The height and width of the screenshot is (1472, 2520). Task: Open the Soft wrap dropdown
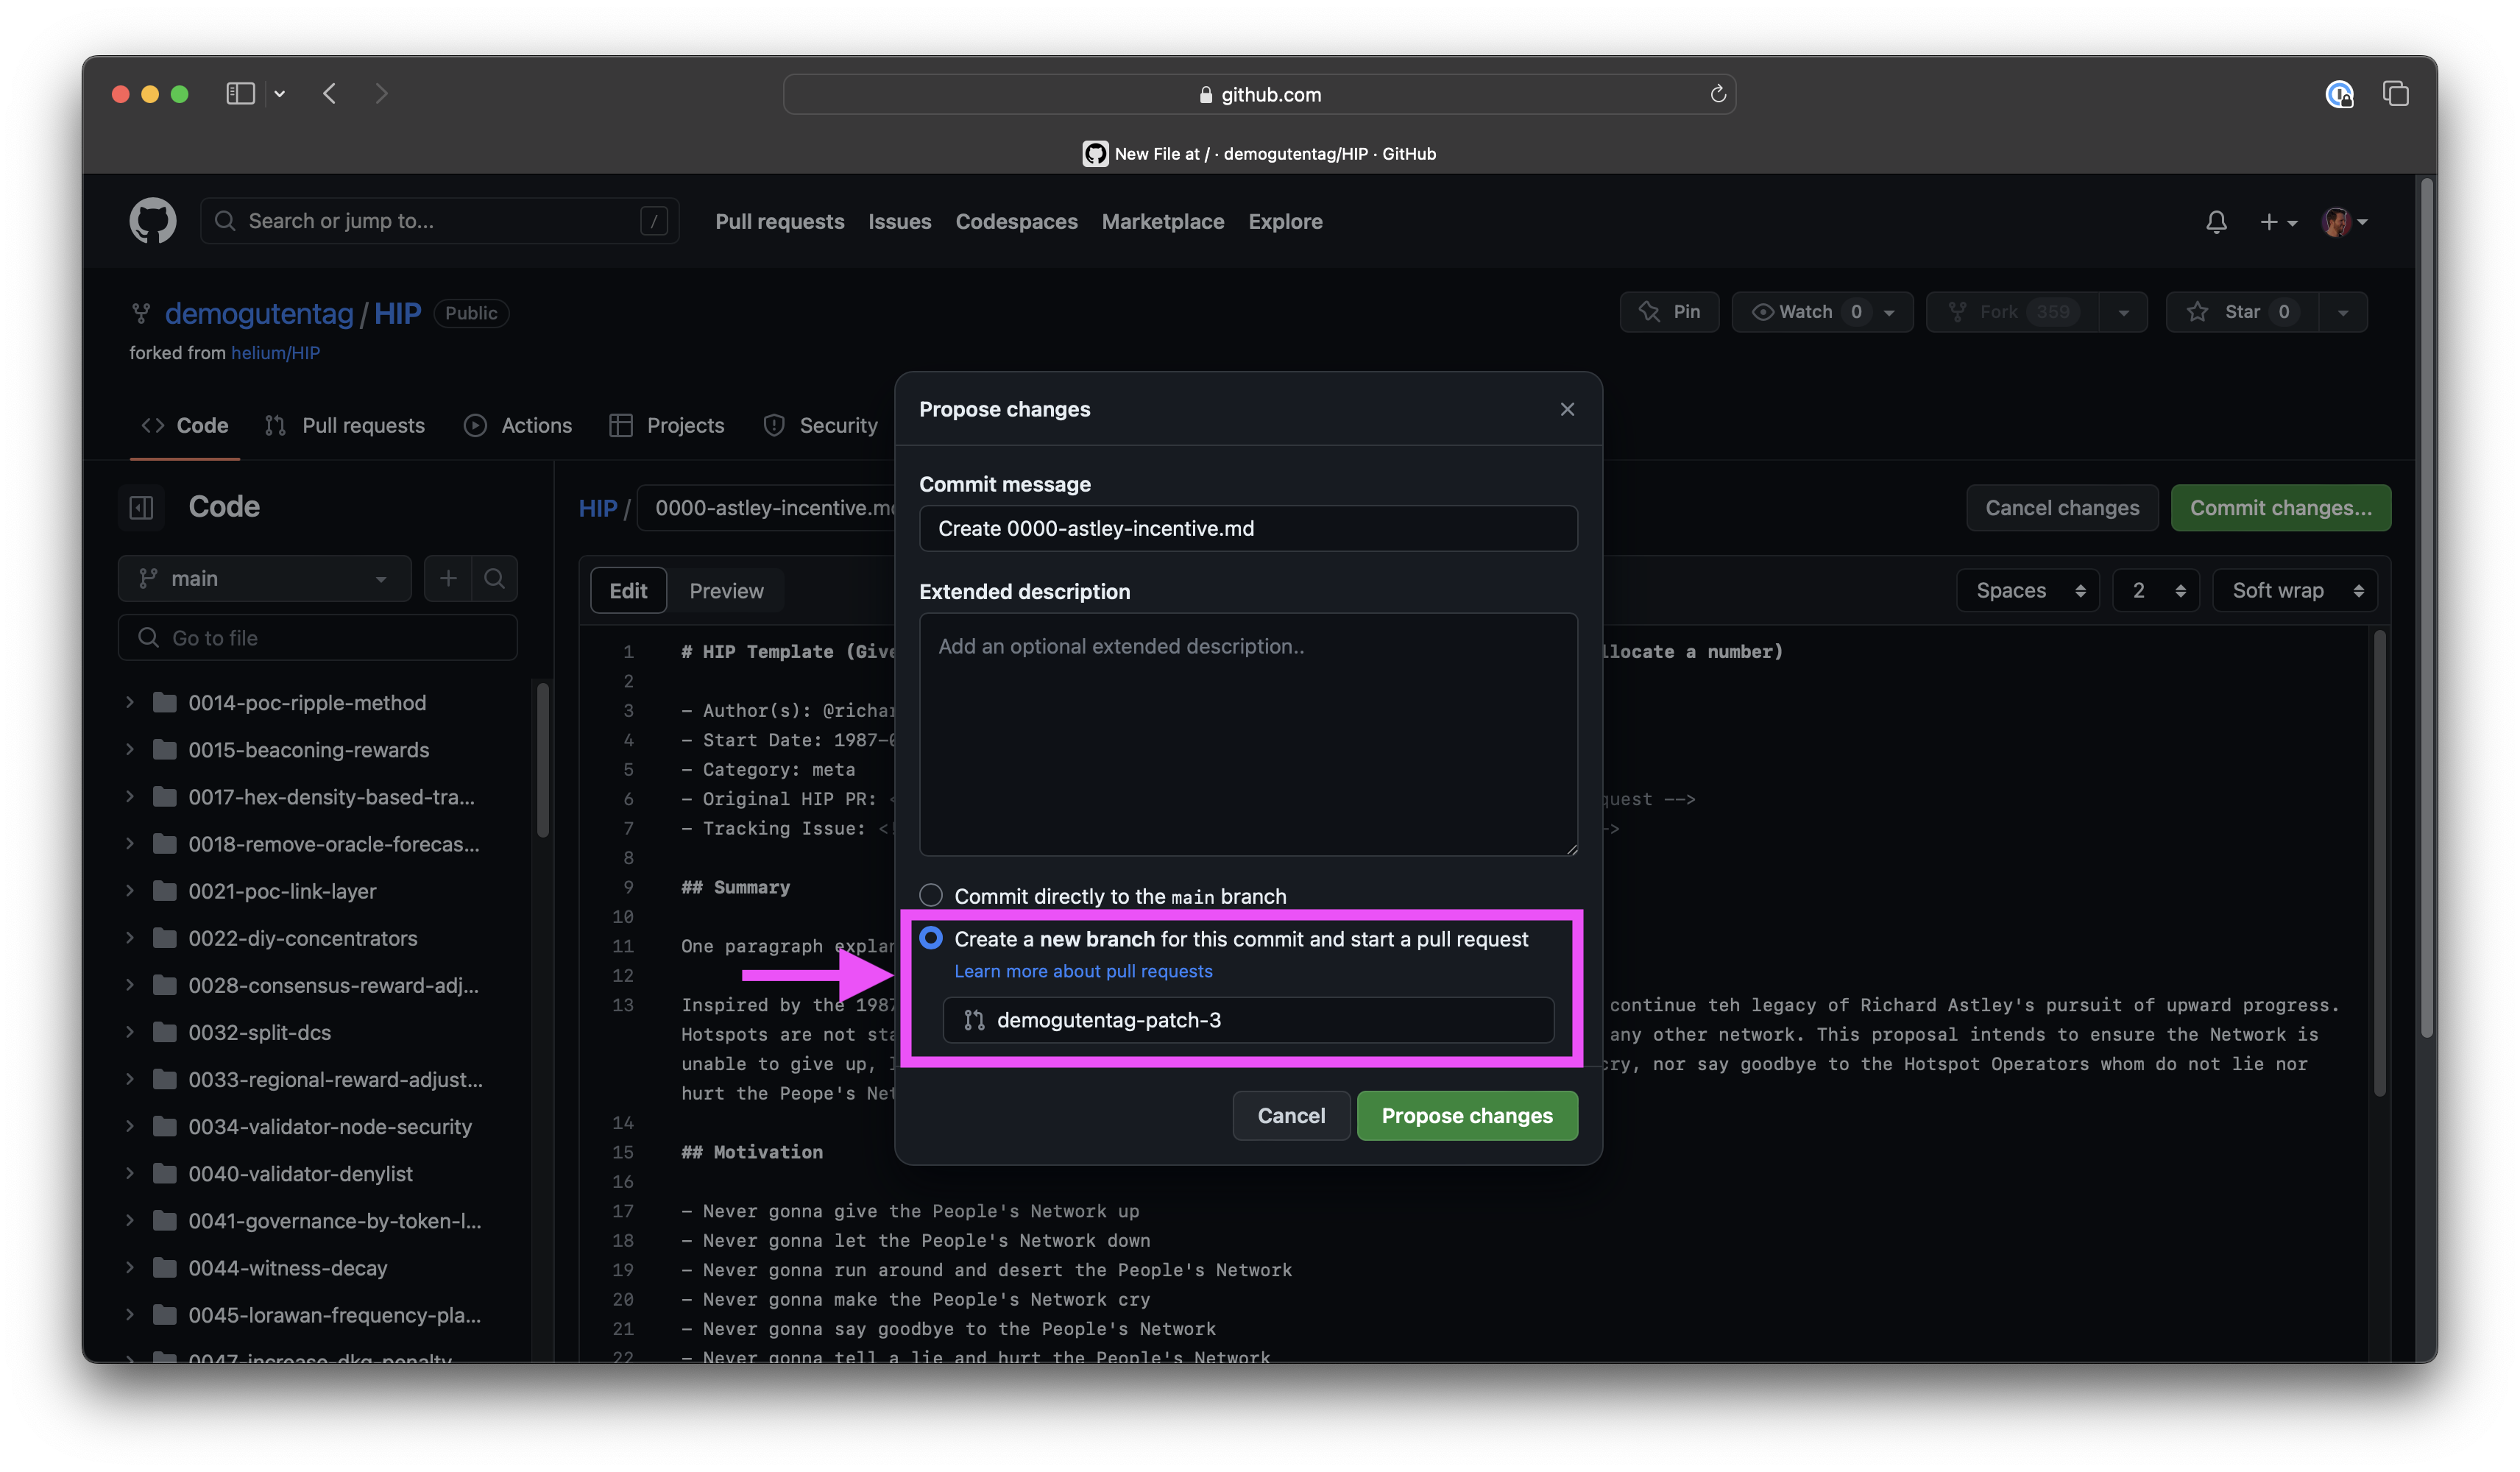[2295, 591]
